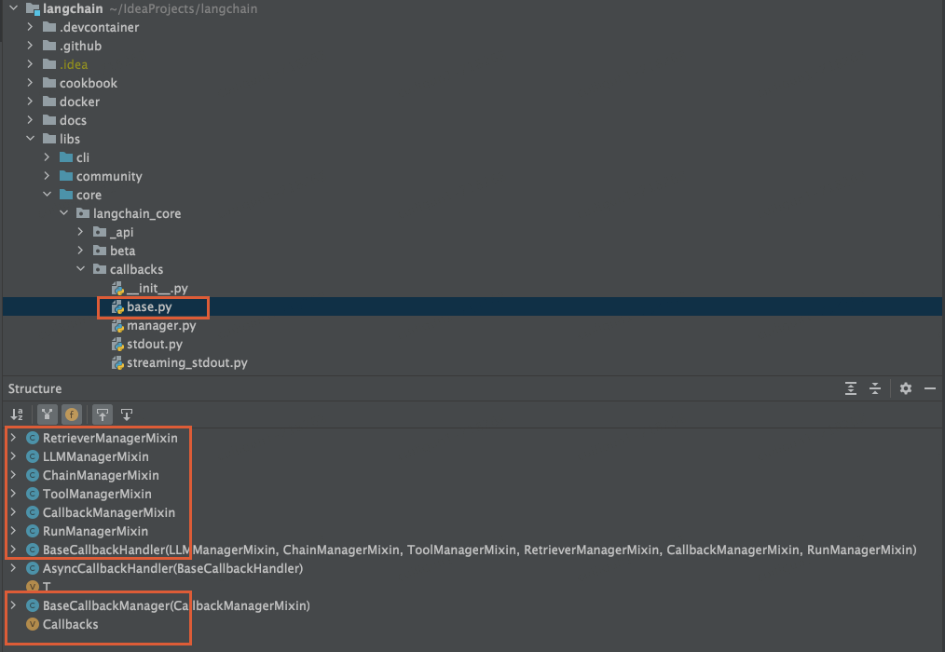
Task: Sort structure alphabetically icon
Action: point(17,414)
